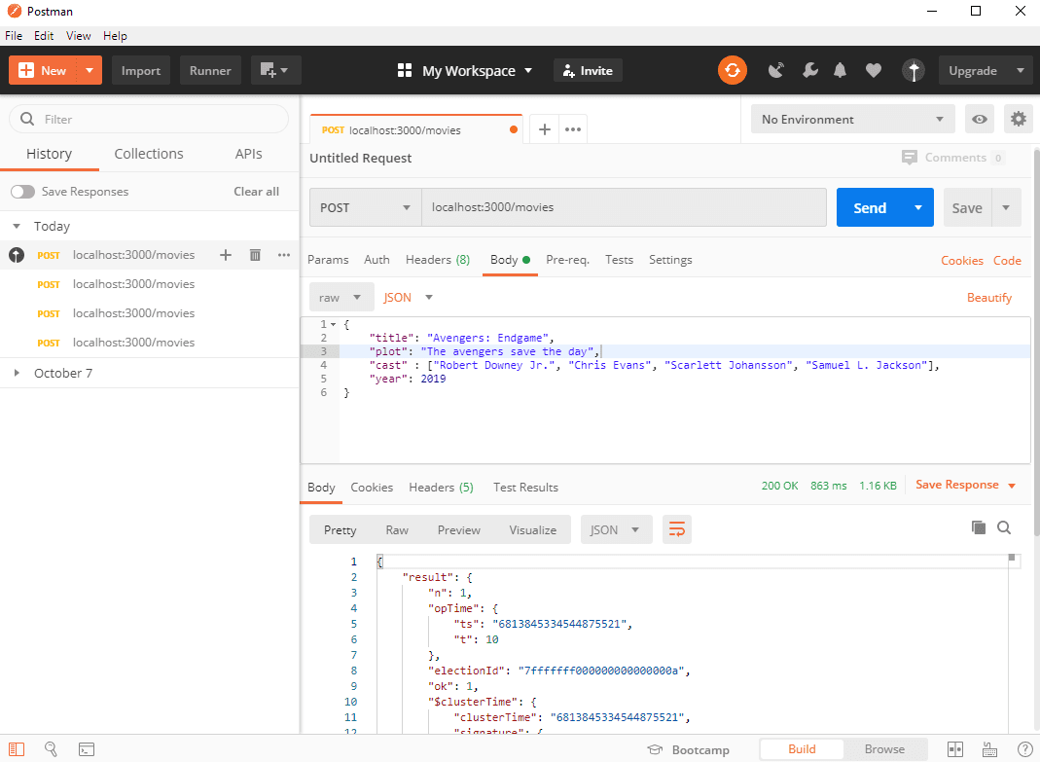The width and height of the screenshot is (1040, 762).
Task: Toggle response word wrap icon
Action: [x=677, y=529]
